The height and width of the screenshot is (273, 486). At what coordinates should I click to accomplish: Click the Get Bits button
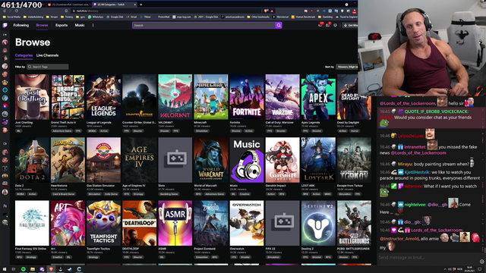[351, 25]
